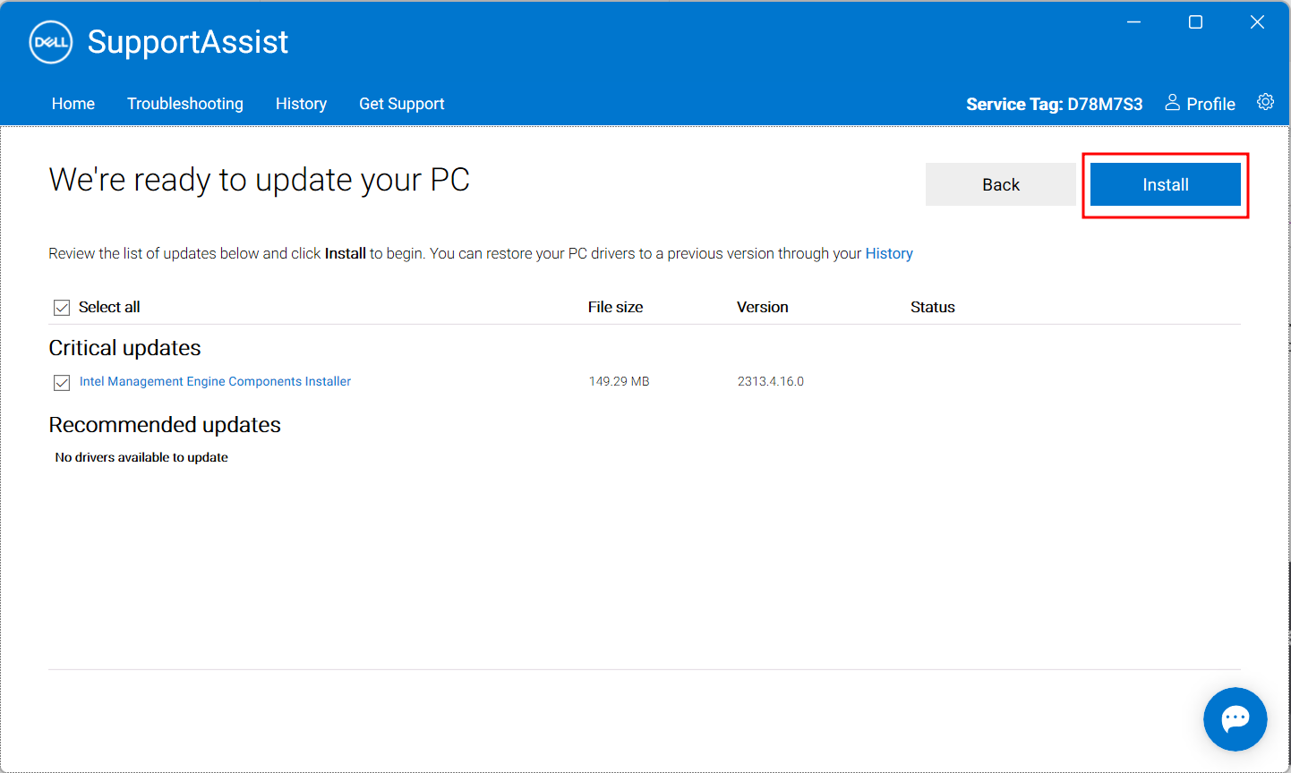The height and width of the screenshot is (773, 1291).
Task: Click the SupportAssist title text
Action: [188, 42]
